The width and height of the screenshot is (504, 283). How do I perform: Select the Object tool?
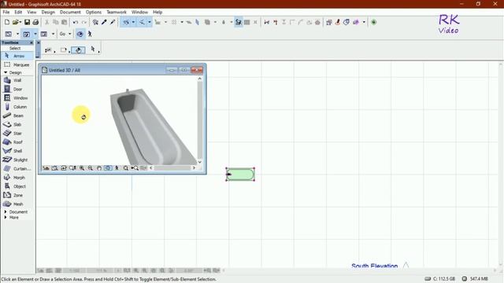click(x=17, y=186)
